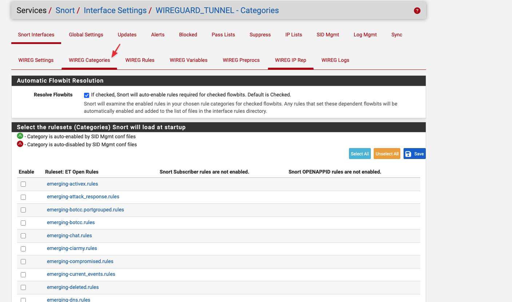The width and height of the screenshot is (512, 302).
Task: Go to the Alerts tab
Action: (x=158, y=35)
